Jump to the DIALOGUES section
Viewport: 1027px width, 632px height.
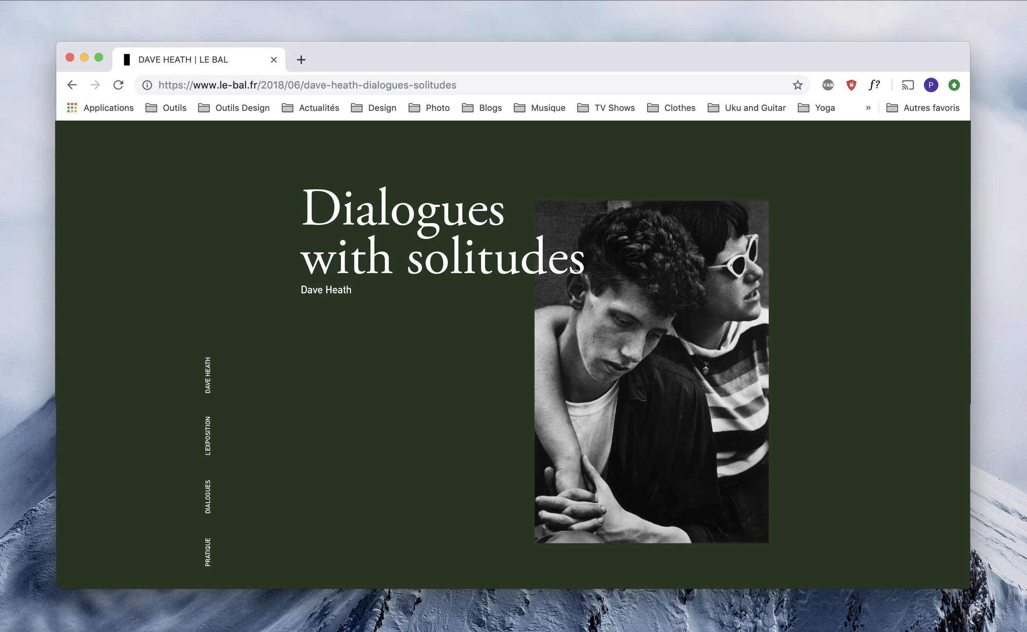pyautogui.click(x=208, y=497)
